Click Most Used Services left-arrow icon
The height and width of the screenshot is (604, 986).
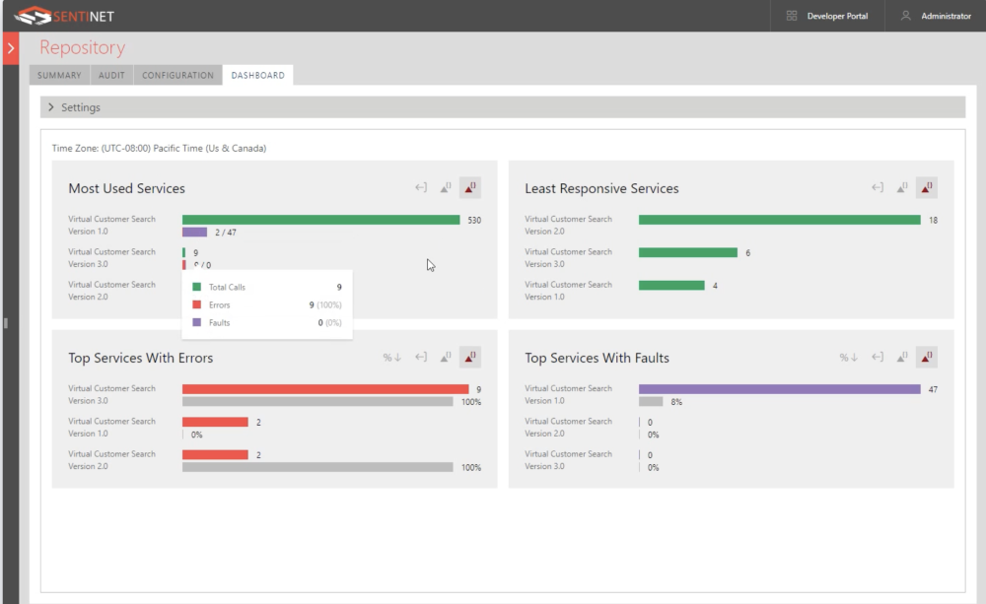click(x=421, y=187)
